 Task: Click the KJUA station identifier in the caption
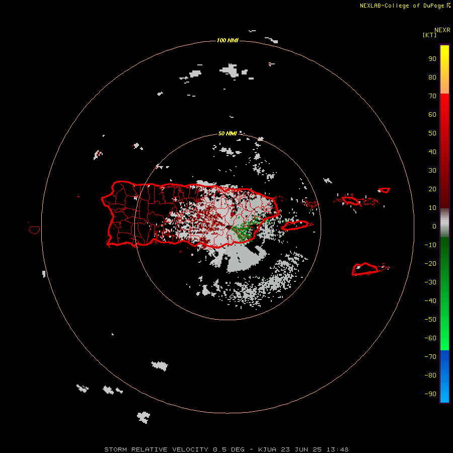[267, 449]
